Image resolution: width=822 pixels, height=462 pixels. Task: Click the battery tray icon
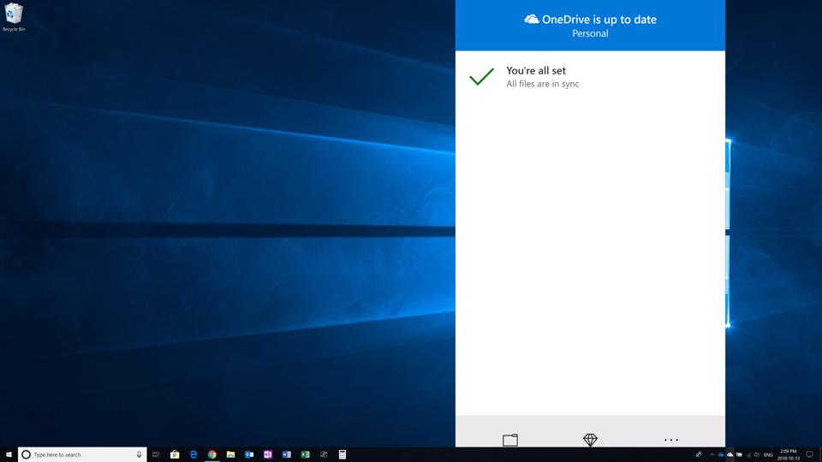pos(739,454)
